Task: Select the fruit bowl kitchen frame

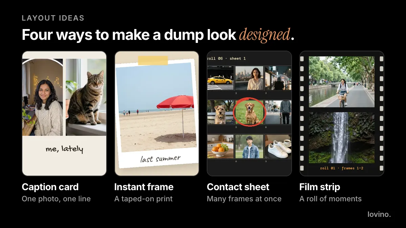Action: point(220,147)
